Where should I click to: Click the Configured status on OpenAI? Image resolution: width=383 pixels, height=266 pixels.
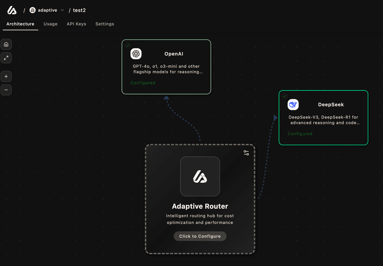[143, 83]
